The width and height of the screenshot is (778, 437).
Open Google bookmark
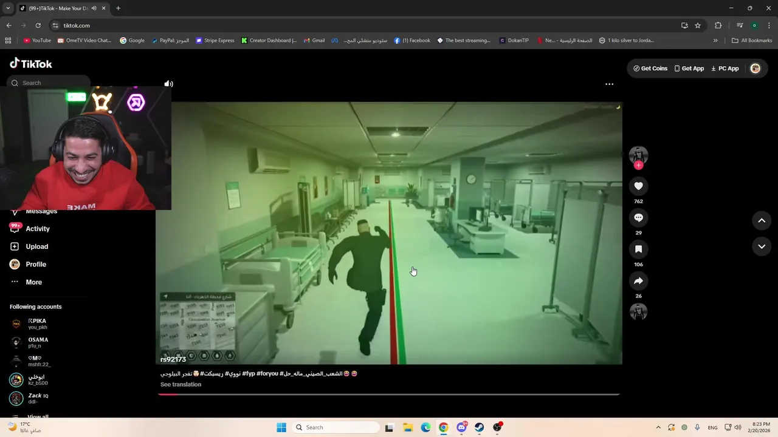point(132,41)
